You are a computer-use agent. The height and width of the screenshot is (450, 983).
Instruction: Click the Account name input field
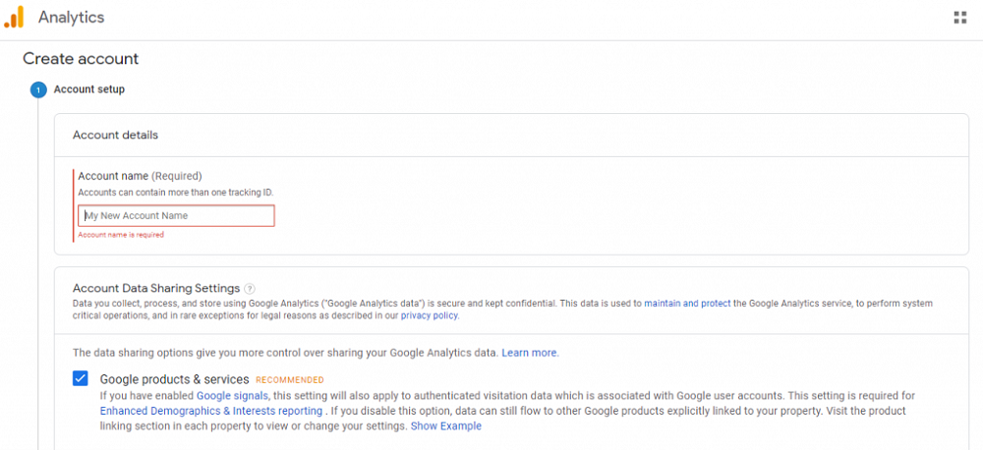[x=176, y=216]
